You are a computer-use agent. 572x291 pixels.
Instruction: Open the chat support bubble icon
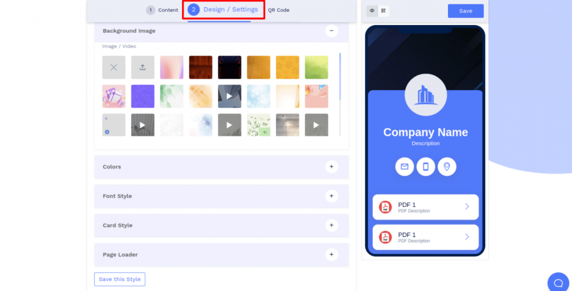pyautogui.click(x=557, y=282)
